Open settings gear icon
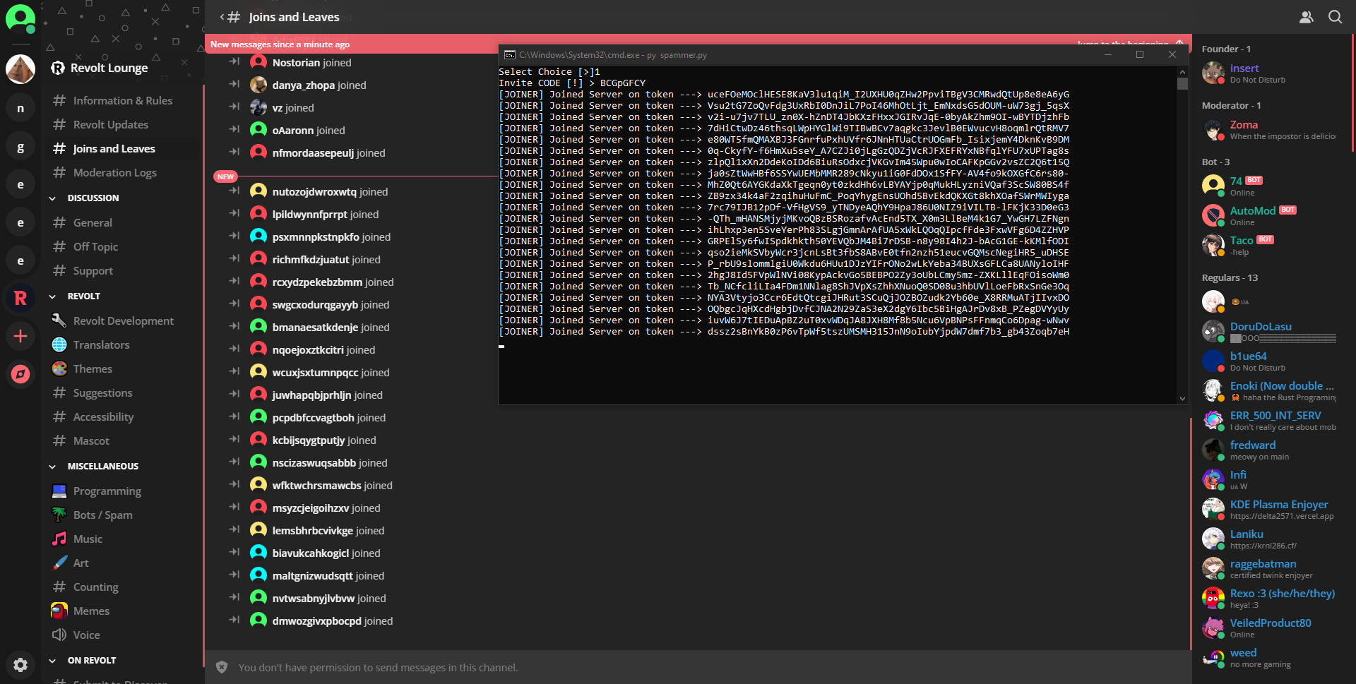The height and width of the screenshot is (684, 1356). point(20,665)
